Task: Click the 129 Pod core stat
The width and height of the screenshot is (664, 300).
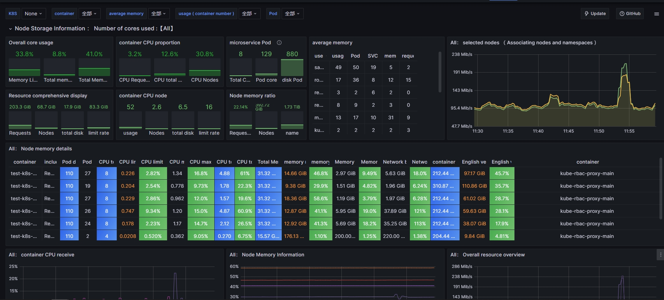Action: [x=266, y=67]
